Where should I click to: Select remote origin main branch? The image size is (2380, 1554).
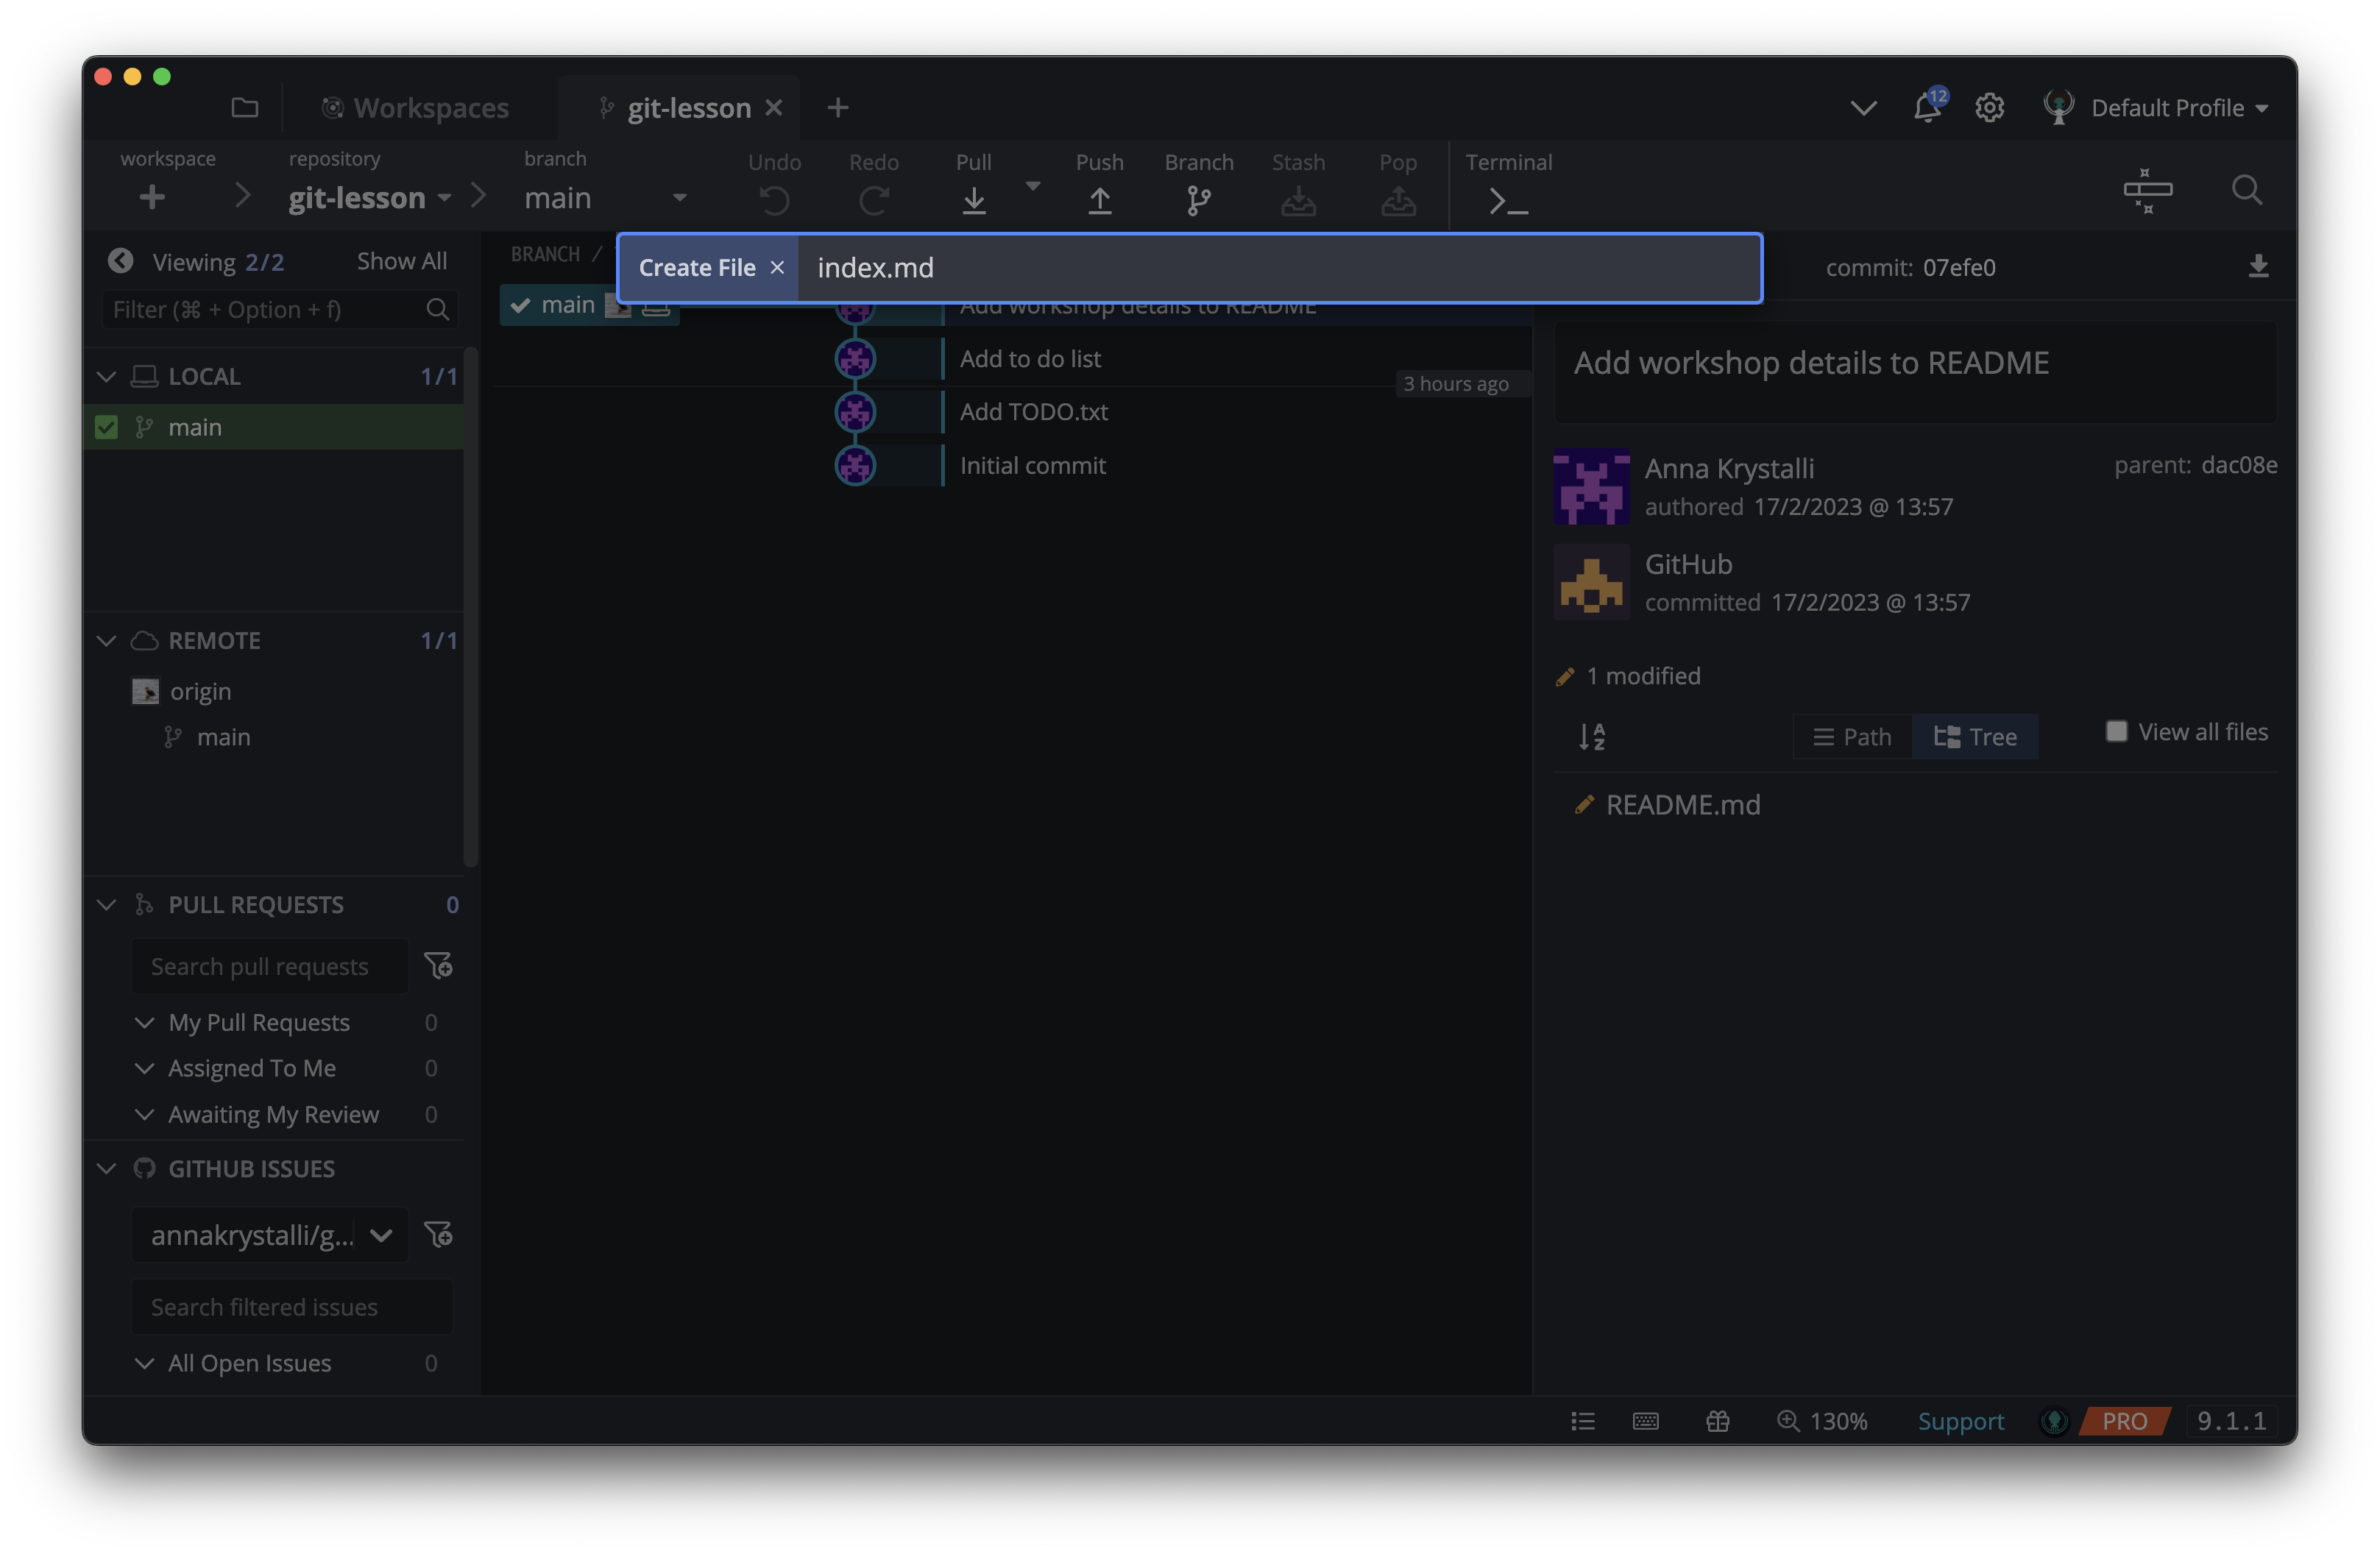click(223, 737)
